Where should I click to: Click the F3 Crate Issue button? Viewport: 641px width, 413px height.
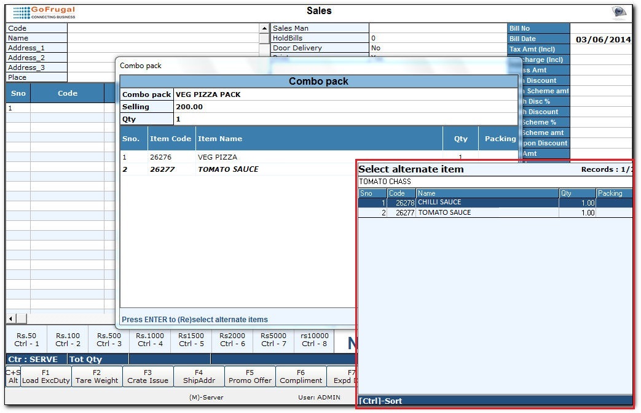click(147, 376)
